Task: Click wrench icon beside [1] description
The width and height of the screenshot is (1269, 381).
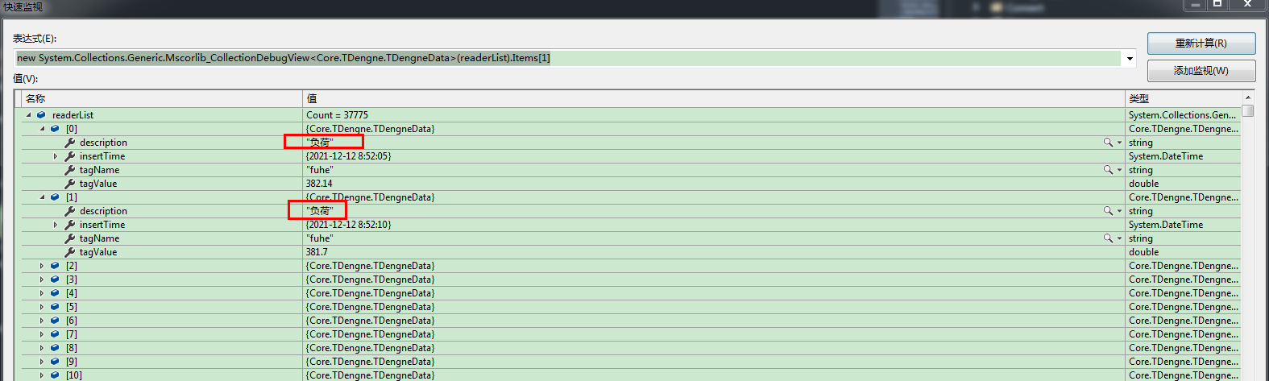Action: [x=70, y=211]
